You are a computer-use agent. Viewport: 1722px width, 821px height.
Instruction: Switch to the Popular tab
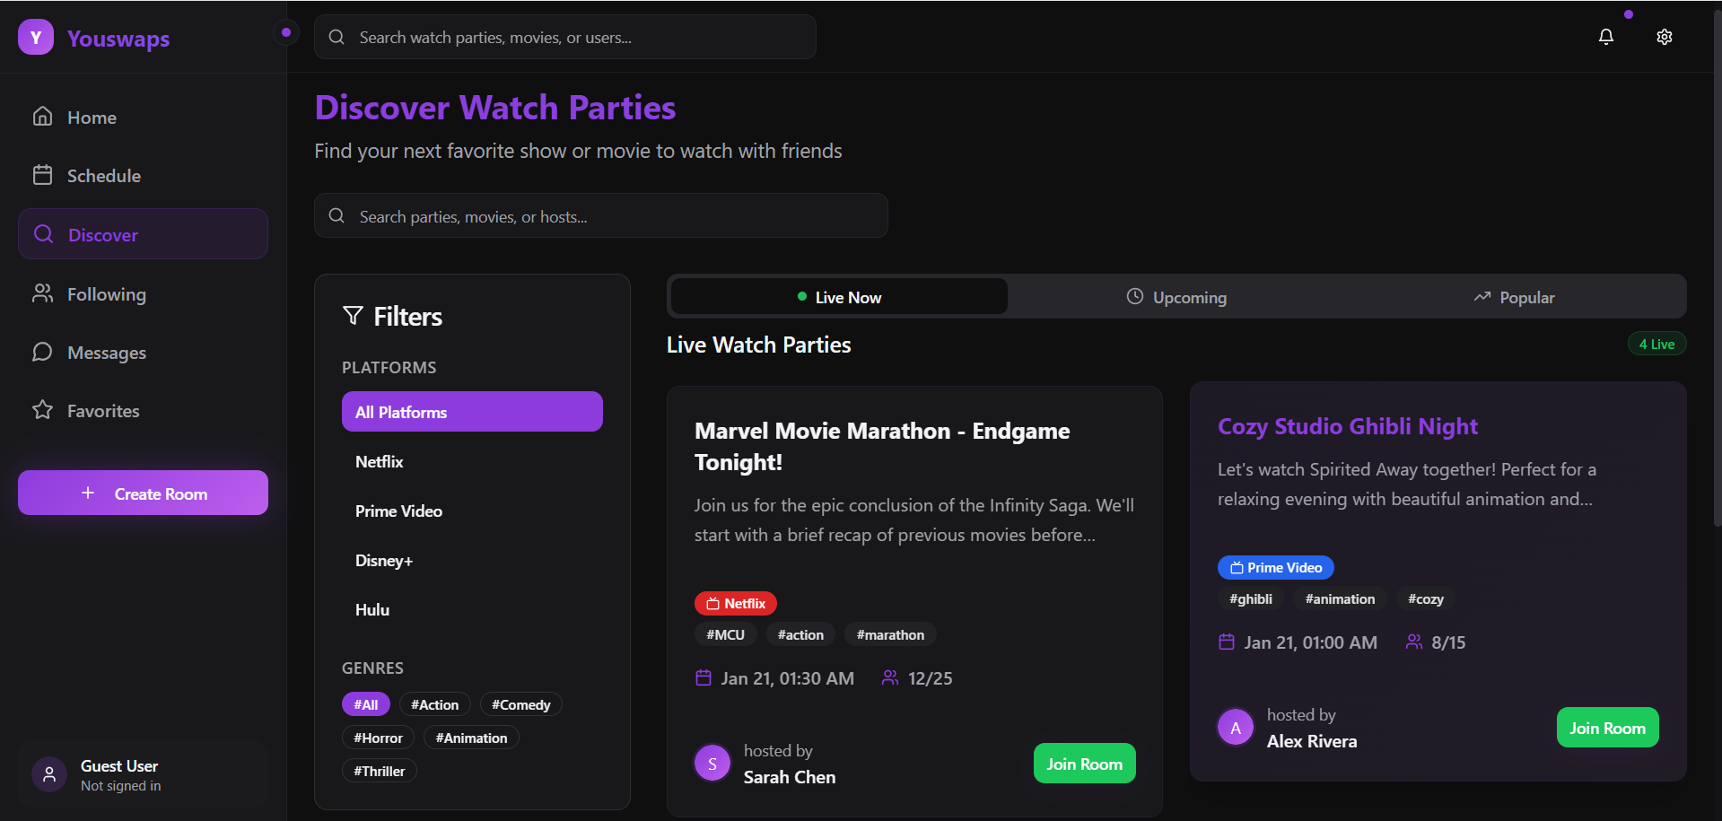(1515, 297)
